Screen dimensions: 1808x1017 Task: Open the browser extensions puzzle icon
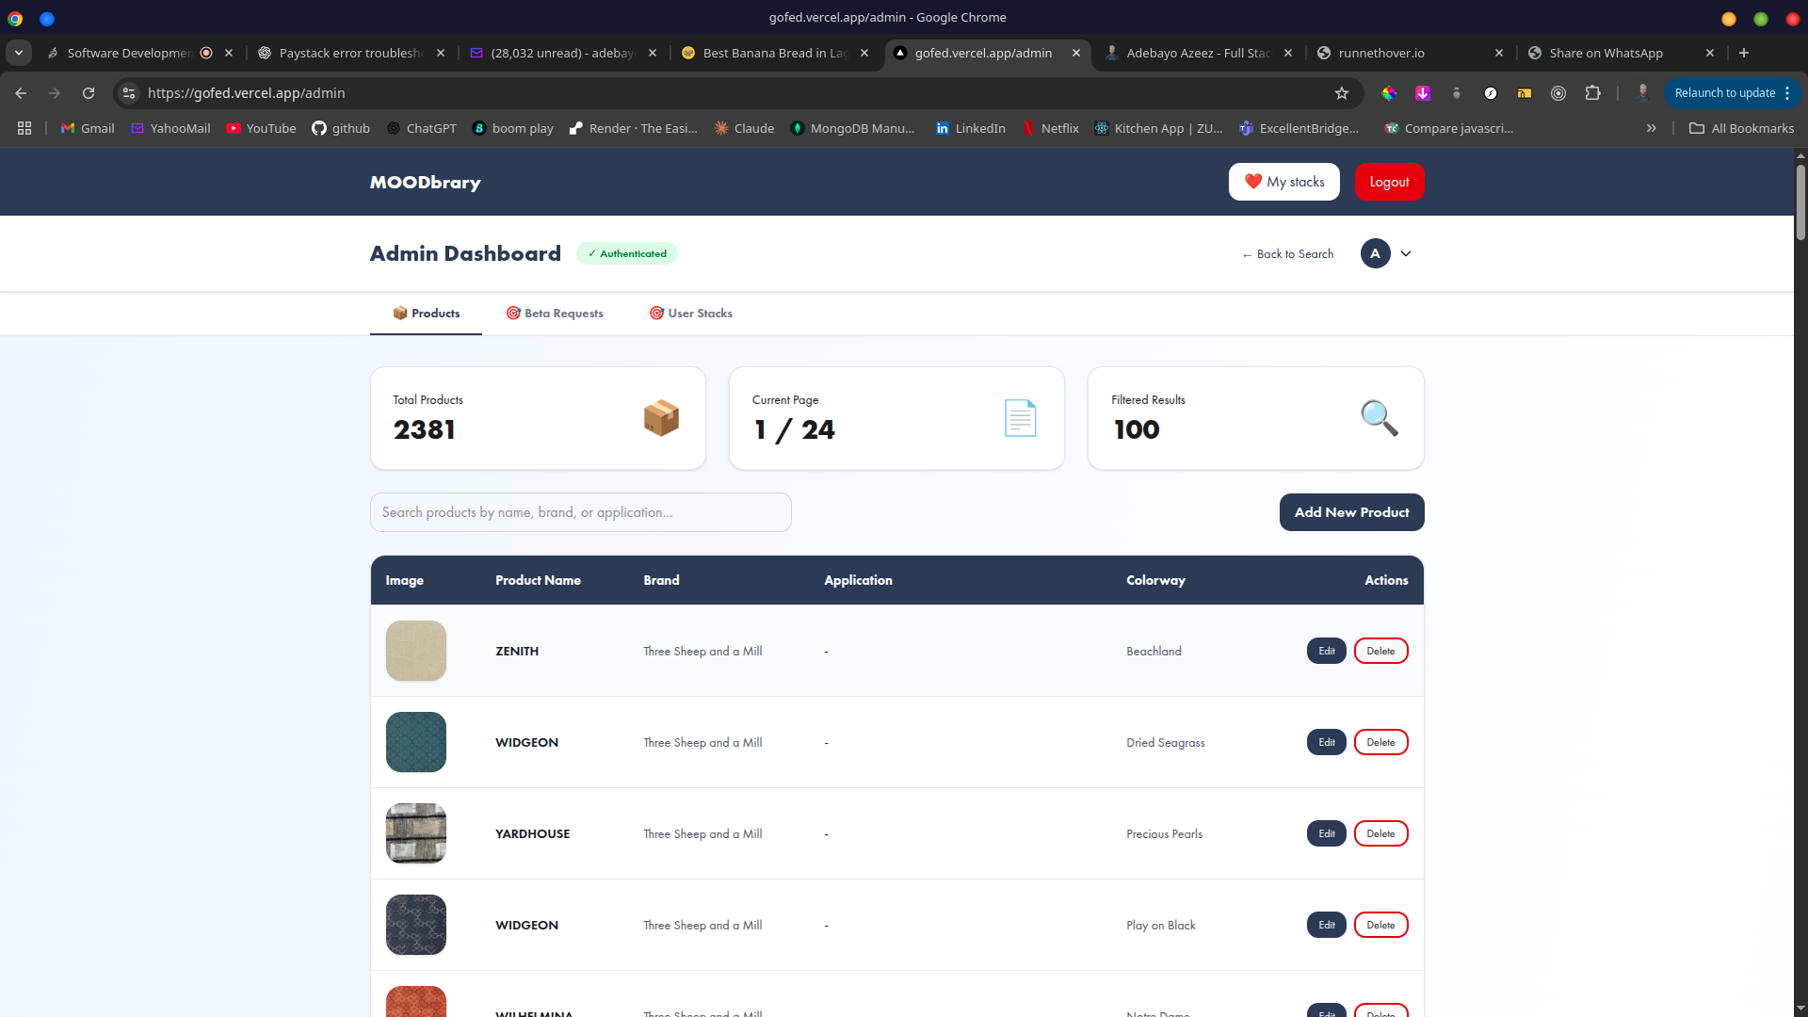click(1592, 93)
